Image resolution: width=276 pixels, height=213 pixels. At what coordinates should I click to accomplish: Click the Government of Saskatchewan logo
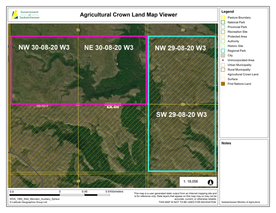pos(23,15)
